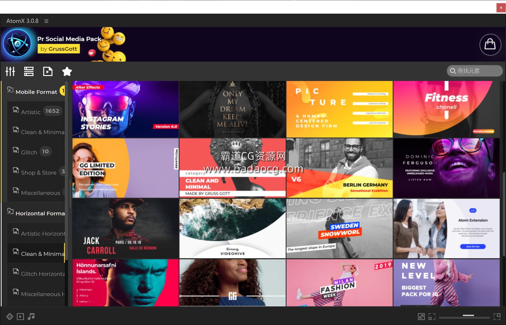Click the resize-arrow icon in bottom bar

(421, 317)
